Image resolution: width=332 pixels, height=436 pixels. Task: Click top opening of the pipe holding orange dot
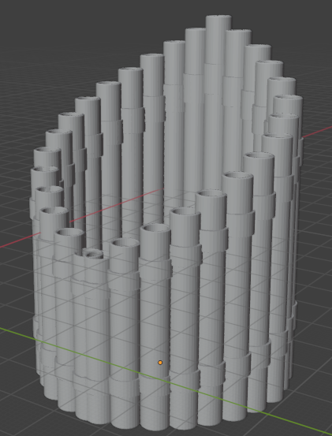point(155,228)
